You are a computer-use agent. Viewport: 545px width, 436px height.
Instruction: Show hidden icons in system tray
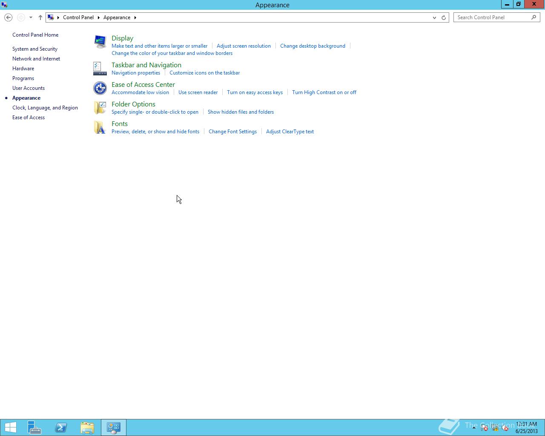click(474, 427)
